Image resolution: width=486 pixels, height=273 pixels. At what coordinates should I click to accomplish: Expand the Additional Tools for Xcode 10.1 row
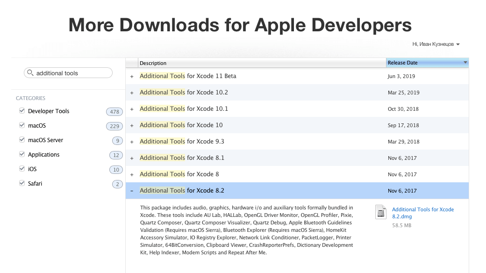pyautogui.click(x=132, y=109)
